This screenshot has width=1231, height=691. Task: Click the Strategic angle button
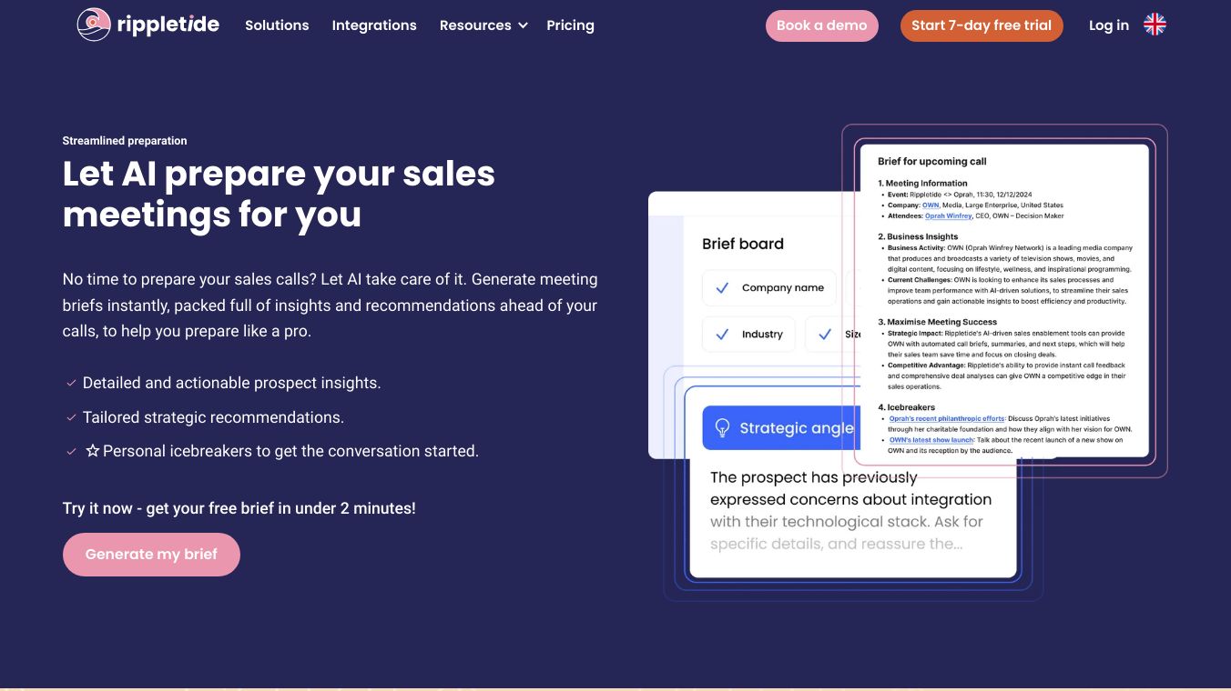pyautogui.click(x=781, y=428)
